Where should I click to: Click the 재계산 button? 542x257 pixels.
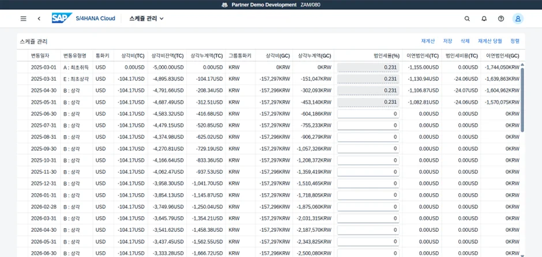pos(427,41)
